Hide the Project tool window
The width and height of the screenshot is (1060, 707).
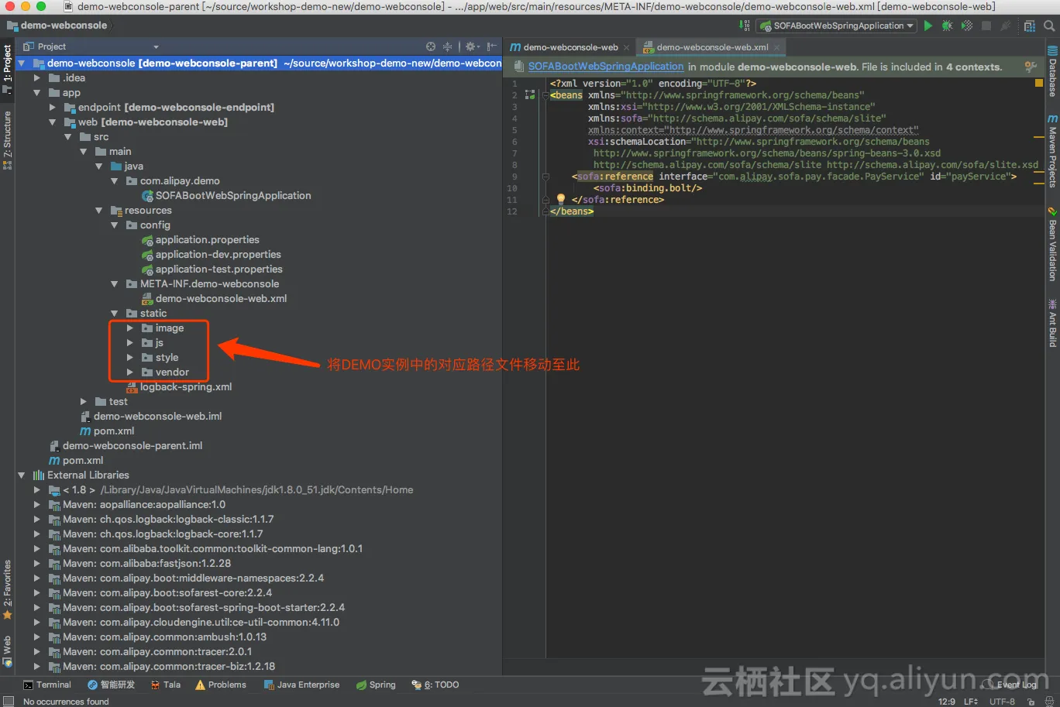491,46
